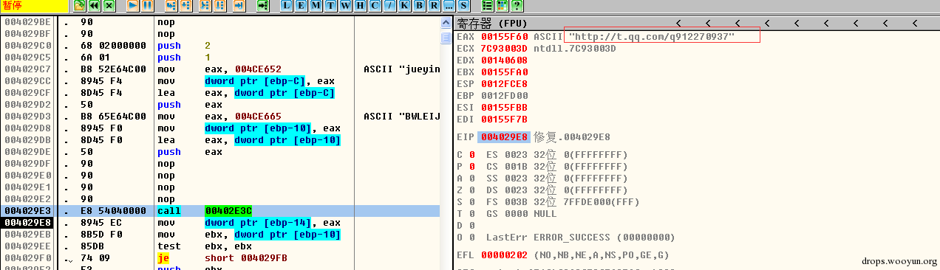Screen dimensions: 940x270
Task: Select the push 2 instruction
Action: tap(184, 46)
